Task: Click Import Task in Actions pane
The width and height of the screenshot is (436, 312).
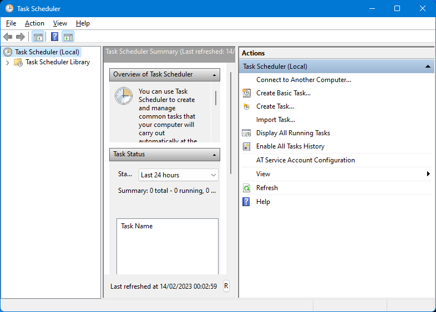Action: pos(275,120)
